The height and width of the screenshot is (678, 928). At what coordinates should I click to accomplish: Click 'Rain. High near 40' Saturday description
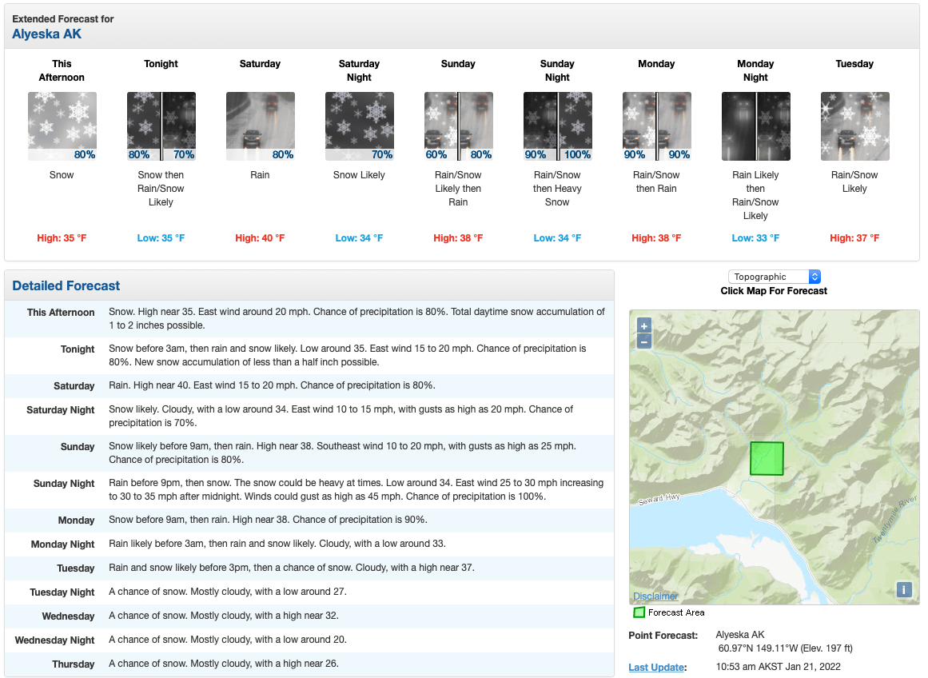(x=273, y=385)
